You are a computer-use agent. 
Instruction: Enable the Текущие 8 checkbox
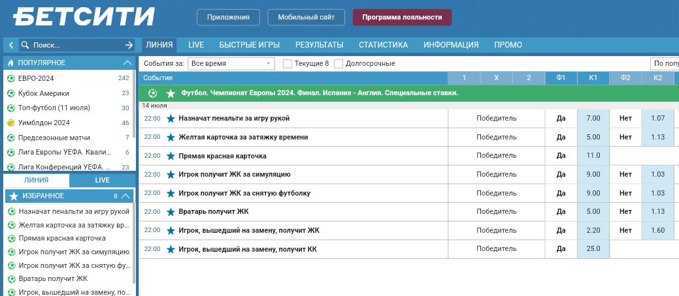[x=287, y=64]
